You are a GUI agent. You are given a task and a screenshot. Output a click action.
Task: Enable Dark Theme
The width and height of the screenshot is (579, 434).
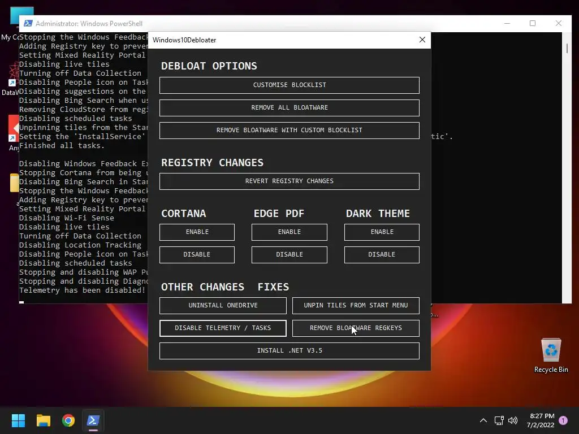click(x=382, y=232)
